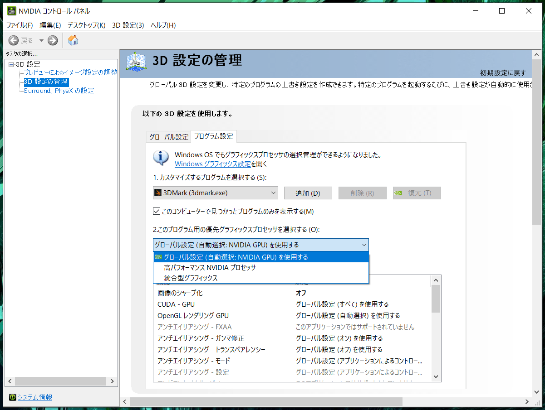Screen dimensions: 545x410
Task: Click グローバル設定 (すべて) を使用する value
Action: coord(342,304)
